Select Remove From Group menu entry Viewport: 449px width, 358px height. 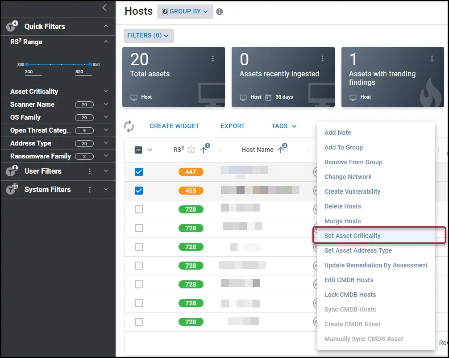coord(376,162)
